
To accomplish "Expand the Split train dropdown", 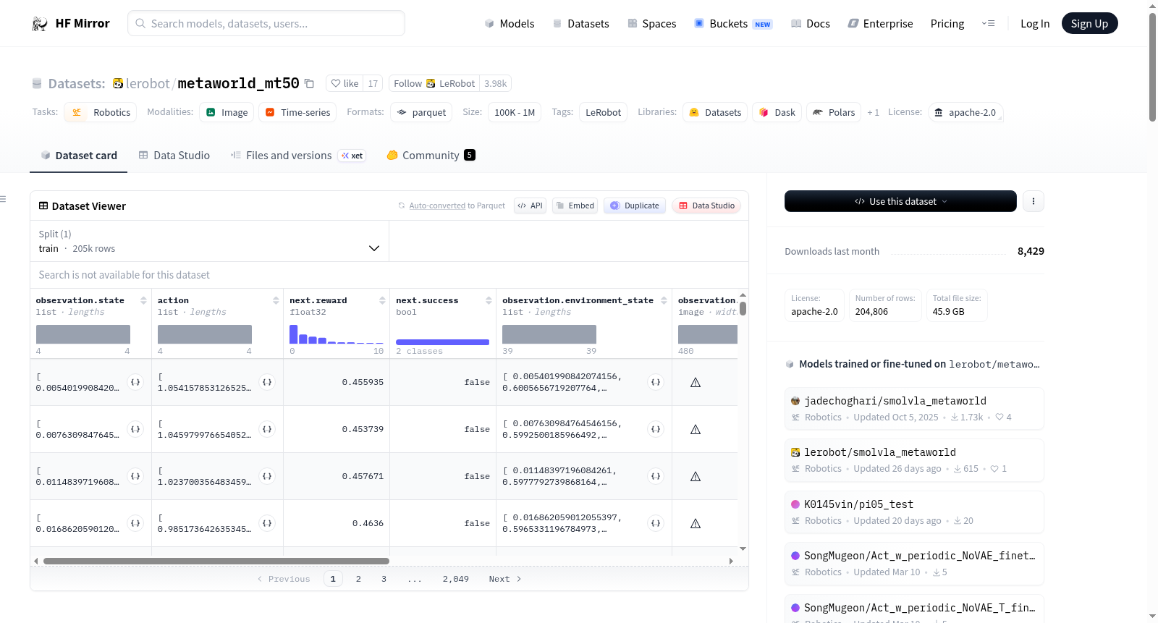I will coord(209,241).
